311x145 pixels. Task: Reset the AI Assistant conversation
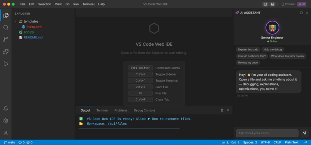[x=301, y=13]
